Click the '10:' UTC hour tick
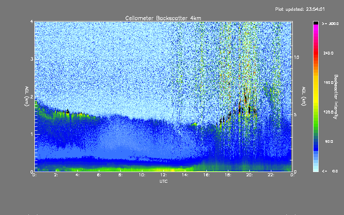Screen dimensions: 344x215 click(142, 175)
